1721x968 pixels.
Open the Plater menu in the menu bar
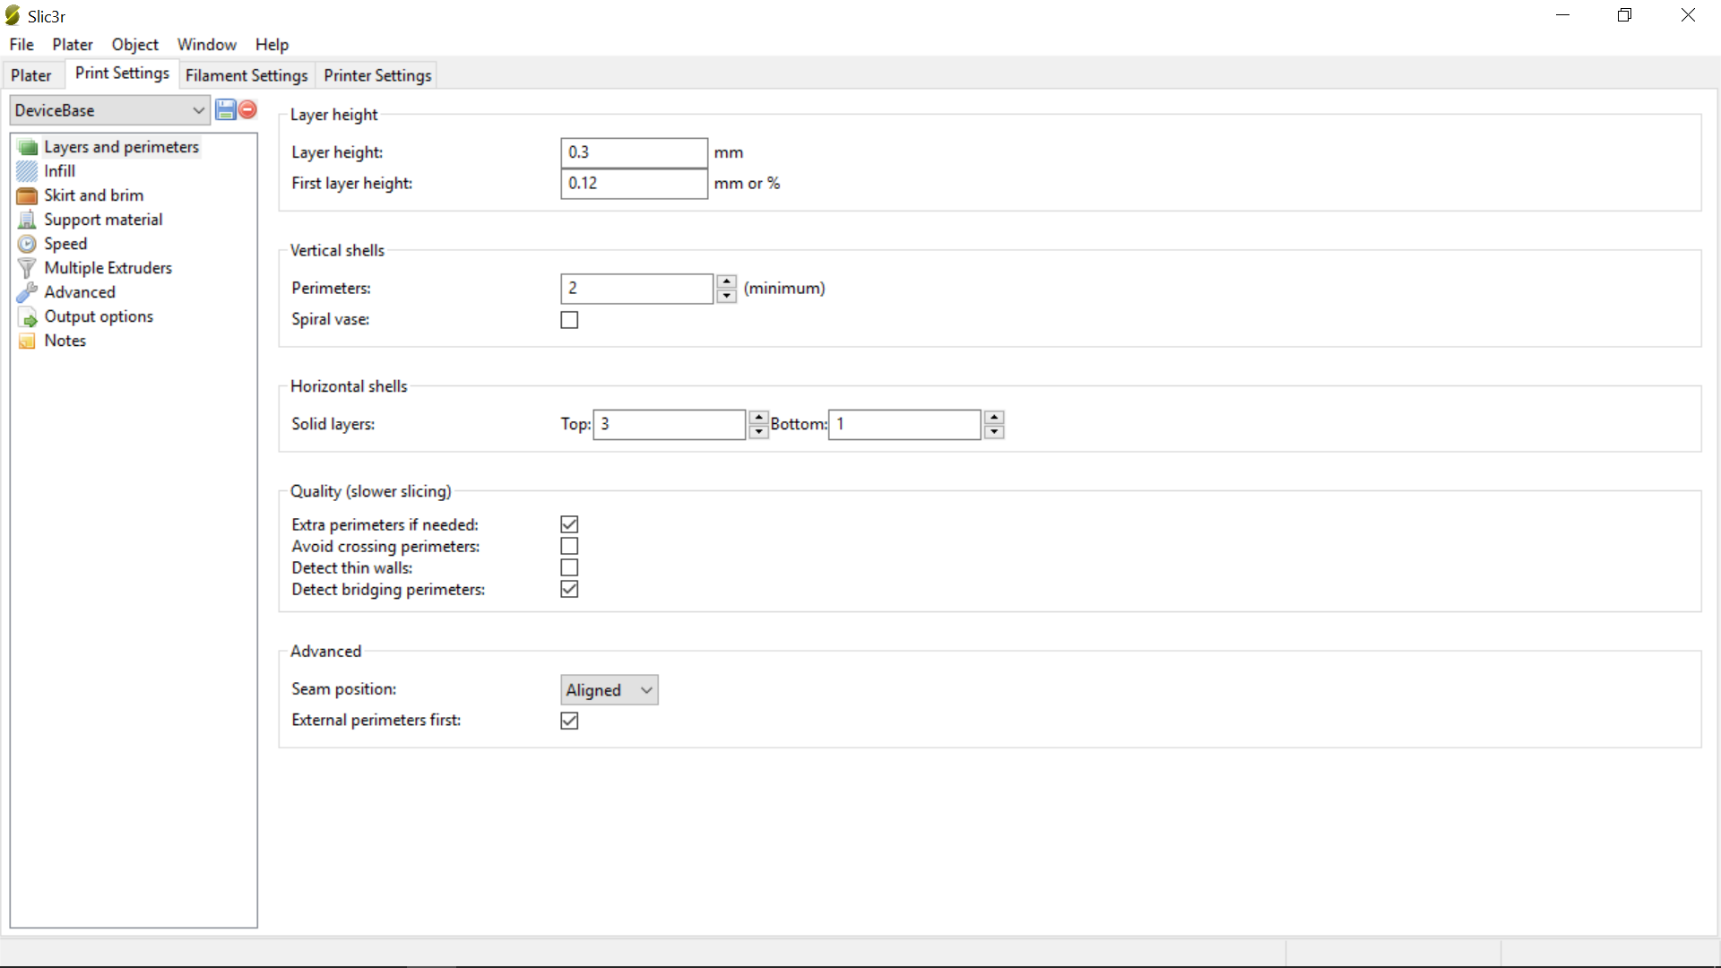point(72,44)
